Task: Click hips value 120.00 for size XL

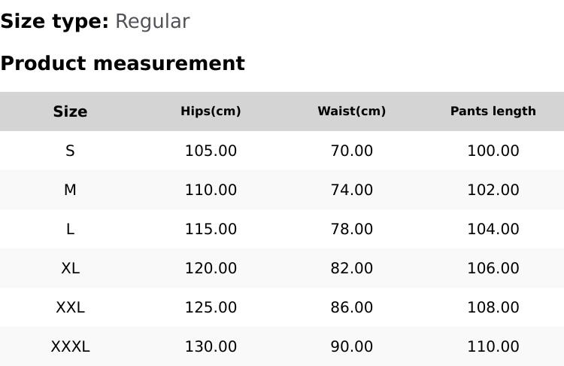Action: pyautogui.click(x=211, y=268)
